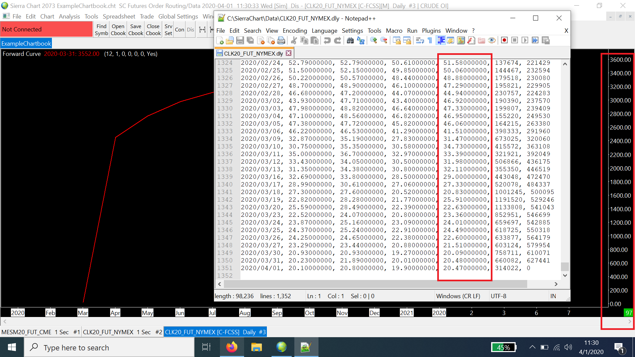Close the CLK20_FUT_NYMEX.dly document tab
The height and width of the screenshot is (357, 635).
tap(289, 53)
